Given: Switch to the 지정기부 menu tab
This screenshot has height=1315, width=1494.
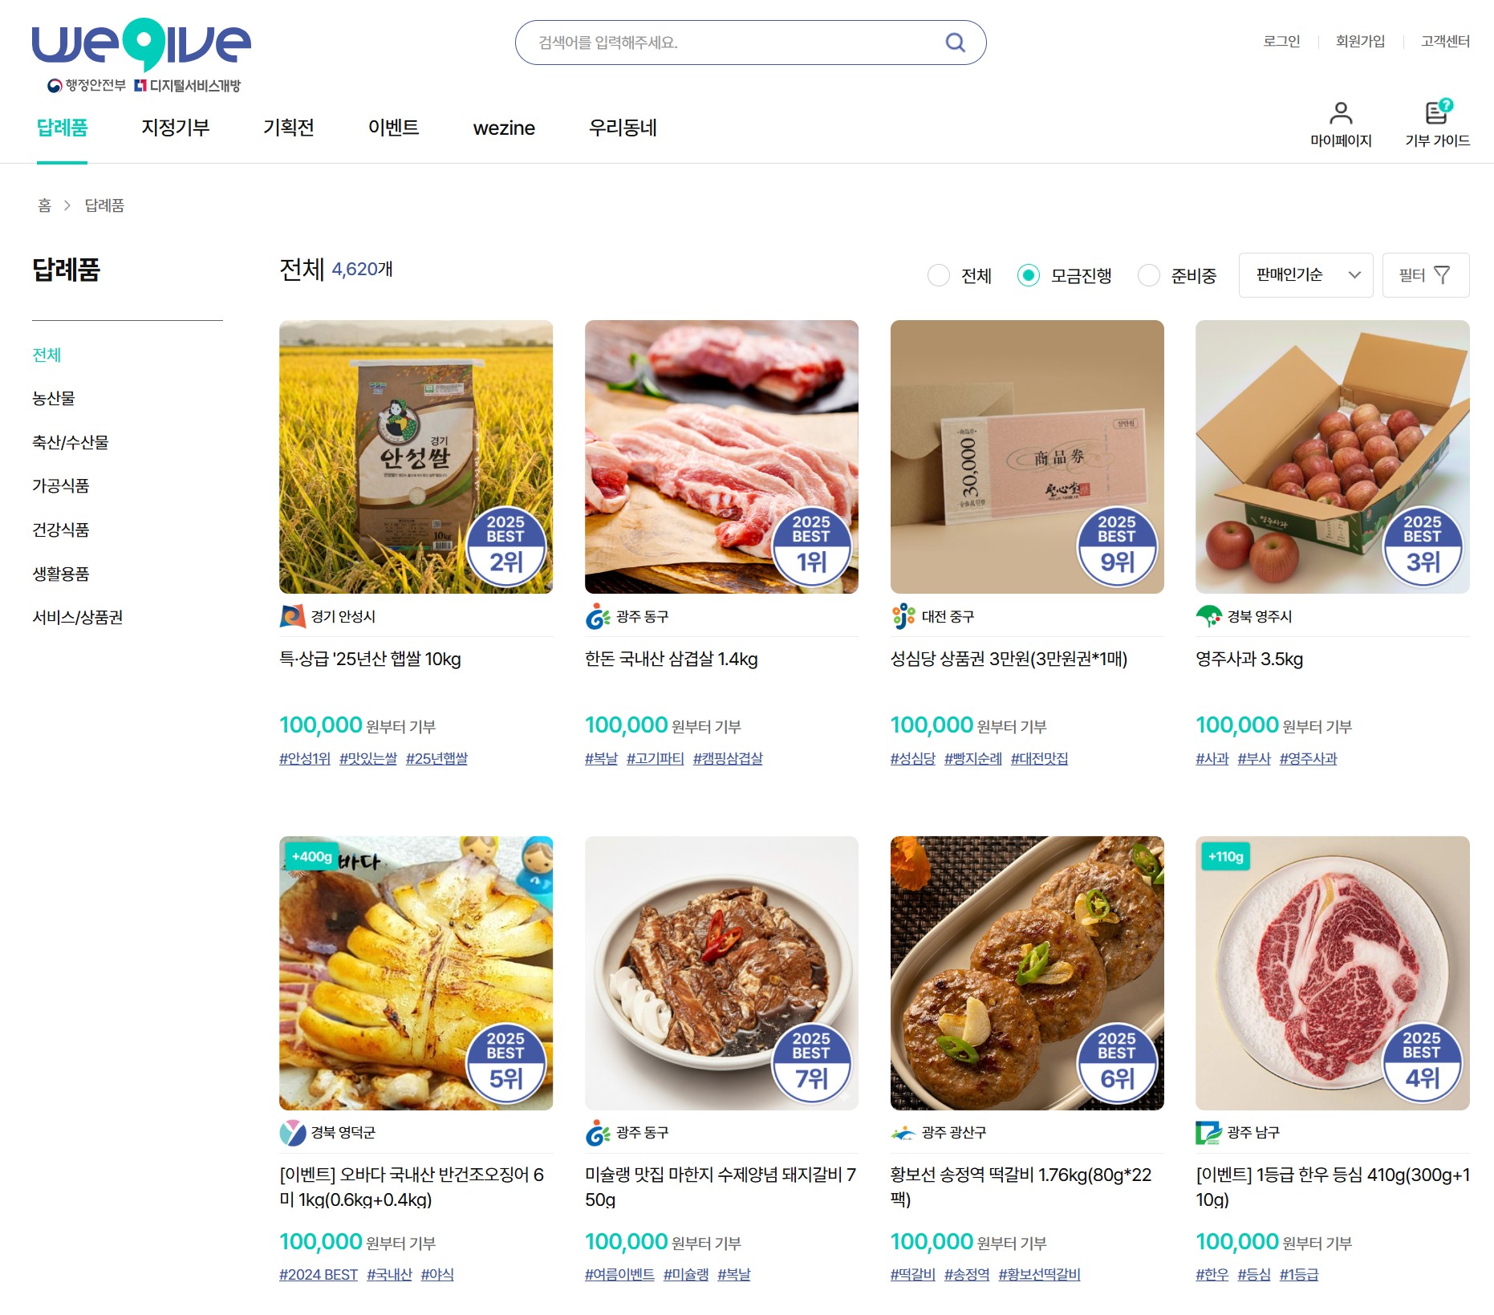Looking at the screenshot, I should [175, 128].
